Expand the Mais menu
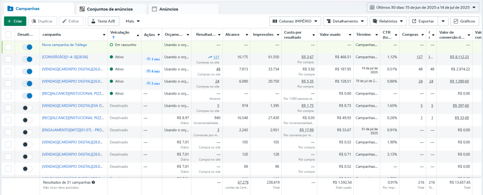Viewport: 483px width, 195px height. pyautogui.click(x=133, y=21)
